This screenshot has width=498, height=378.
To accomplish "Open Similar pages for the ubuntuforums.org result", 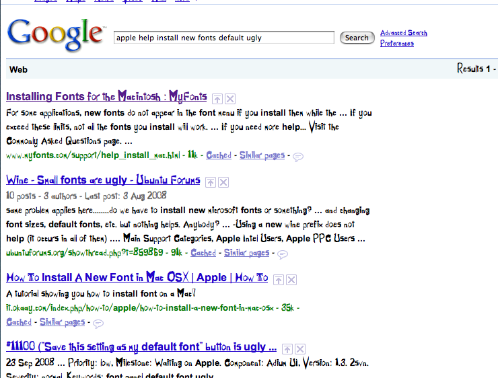I will [x=247, y=253].
